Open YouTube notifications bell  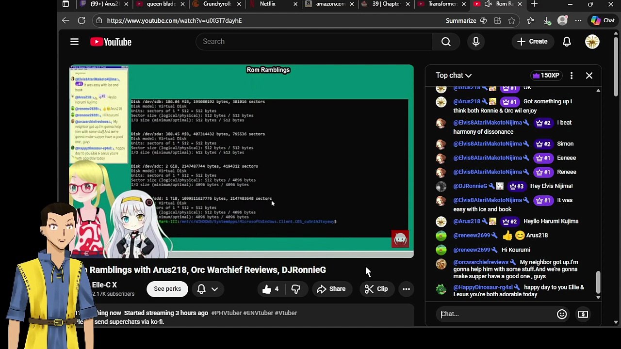pos(567,42)
